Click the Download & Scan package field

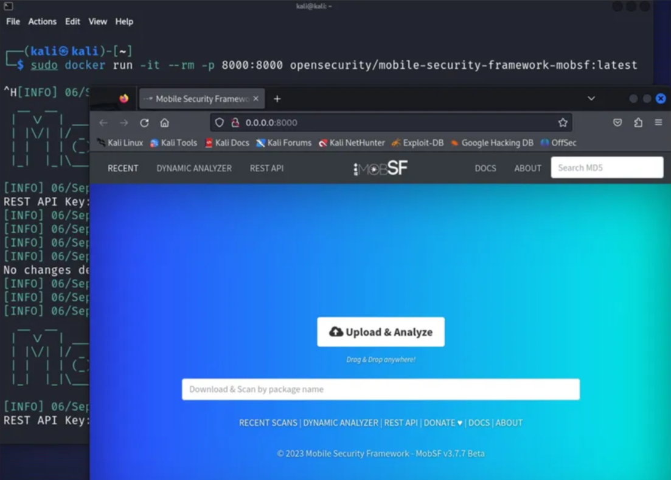[x=381, y=389]
